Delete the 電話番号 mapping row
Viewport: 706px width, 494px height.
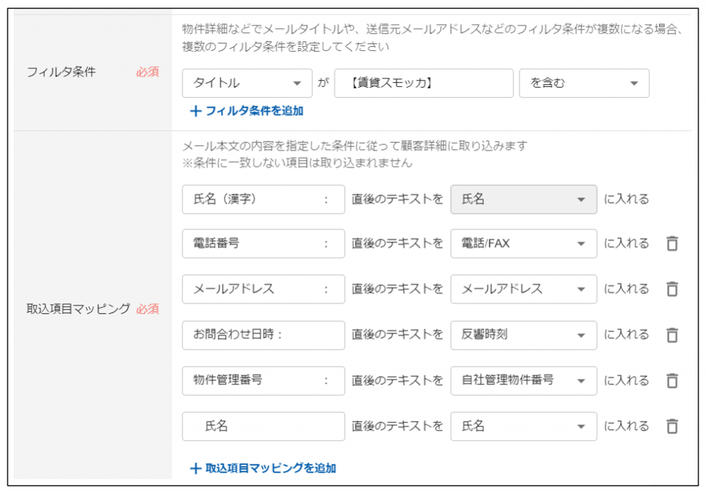click(672, 243)
